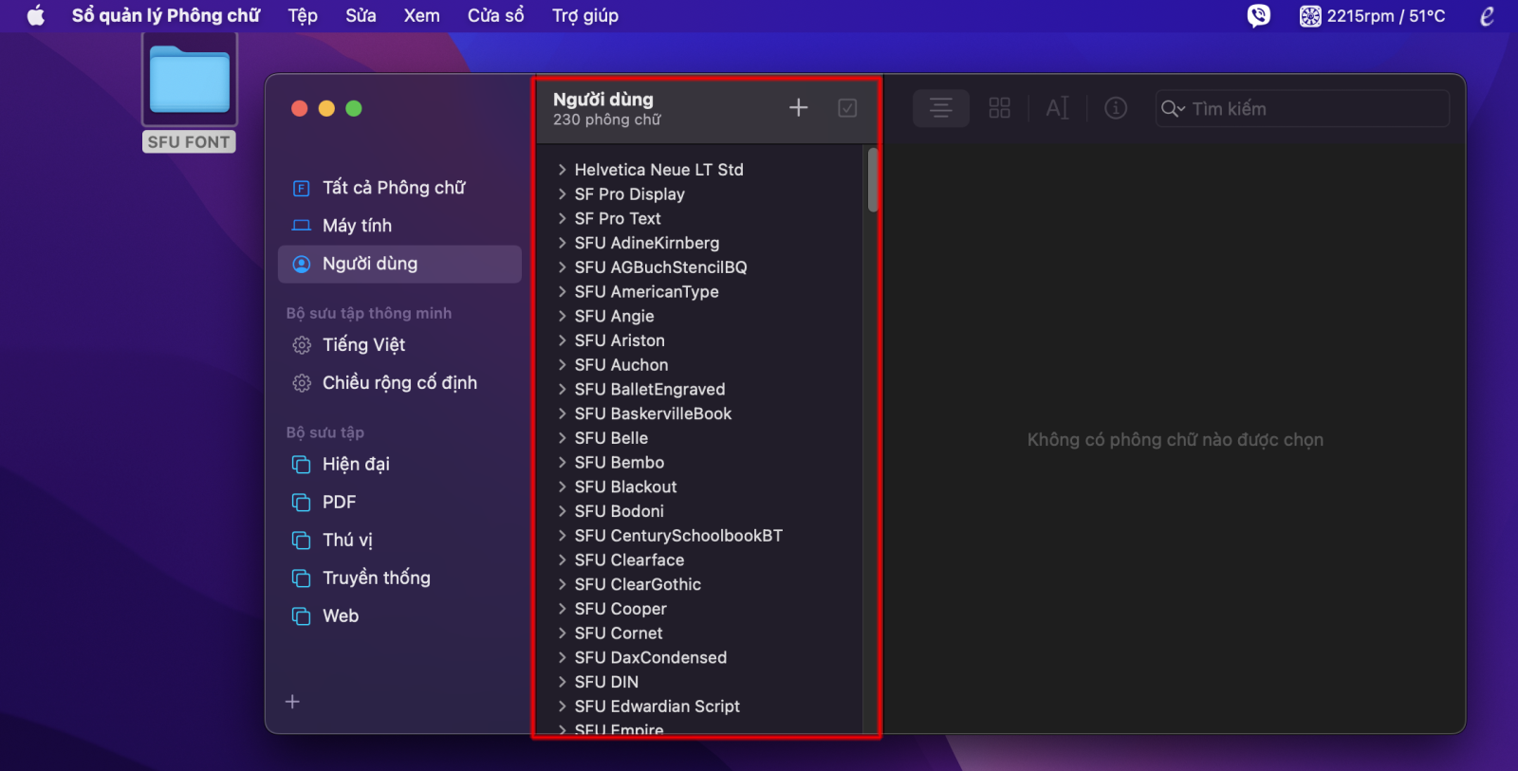Expand SFU Auchon chevron
The image size is (1518, 771).
[x=562, y=365]
